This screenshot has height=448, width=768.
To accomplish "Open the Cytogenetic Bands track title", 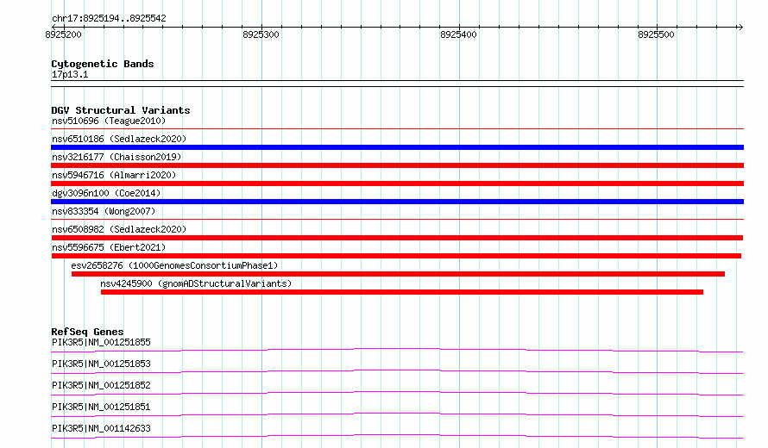I will click(x=103, y=64).
